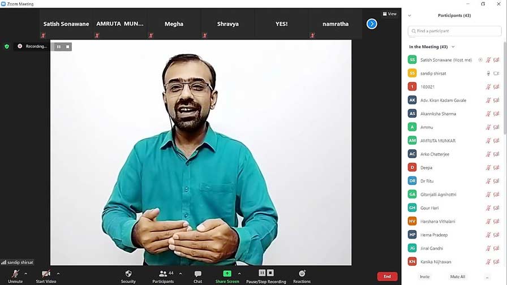Open the Chat panel

coord(197,276)
